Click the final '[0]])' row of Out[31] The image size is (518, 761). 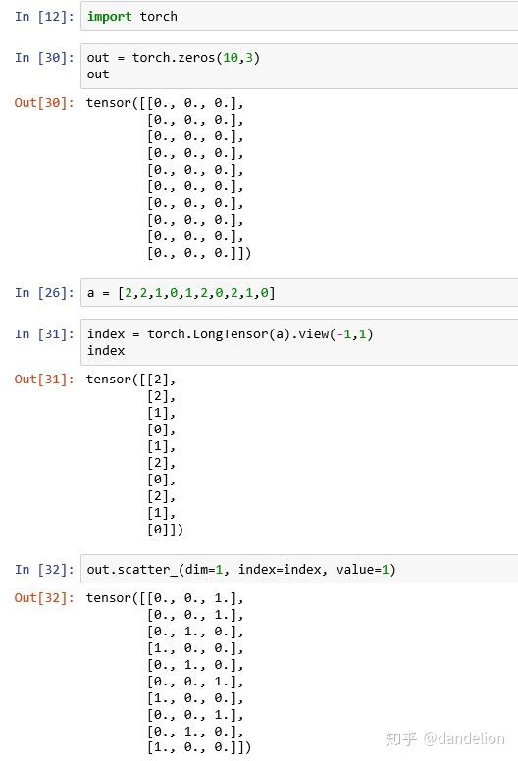tap(165, 530)
